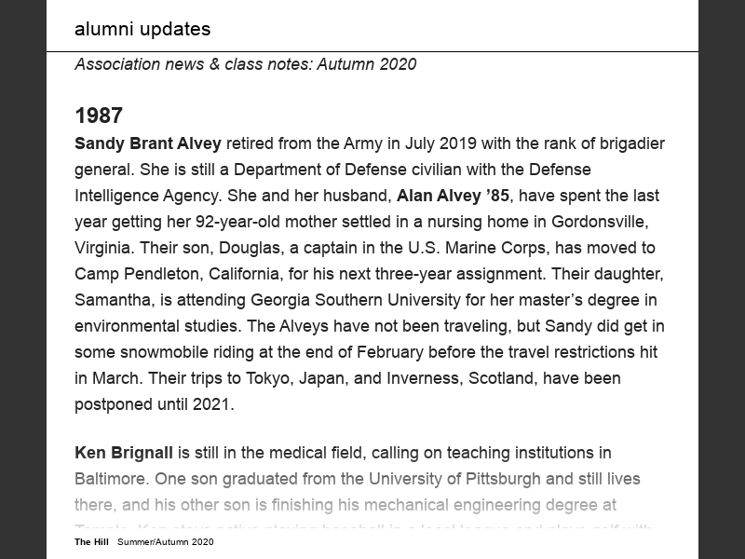Select the Ken Brignall name entry

tap(124, 453)
